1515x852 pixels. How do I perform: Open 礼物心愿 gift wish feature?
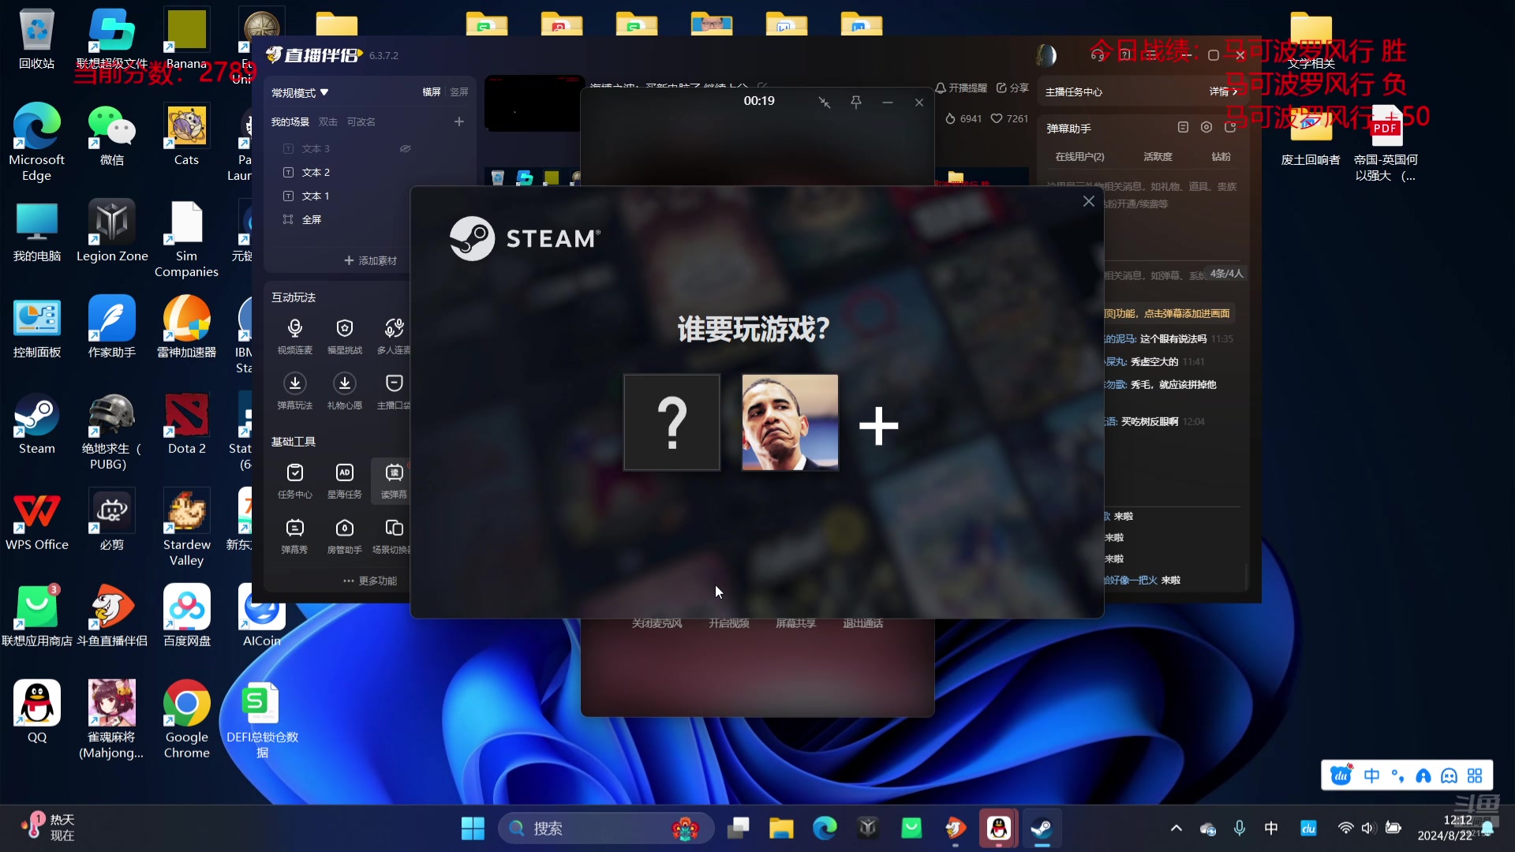[x=345, y=391]
